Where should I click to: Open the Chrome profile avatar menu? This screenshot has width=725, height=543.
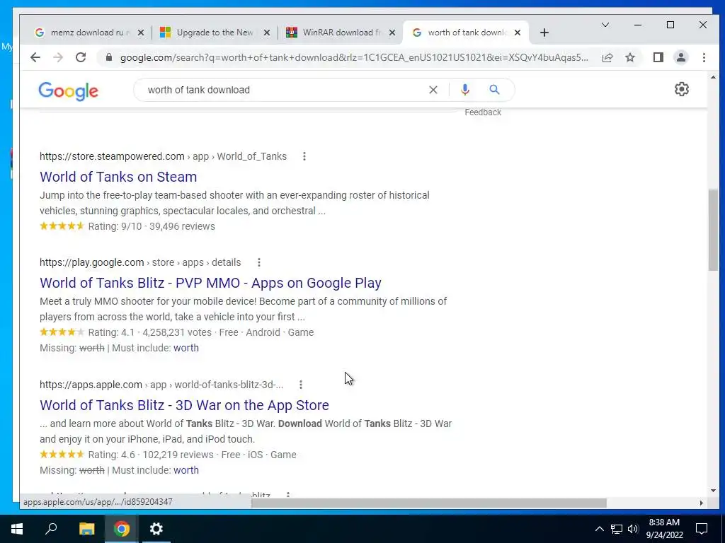(x=680, y=57)
